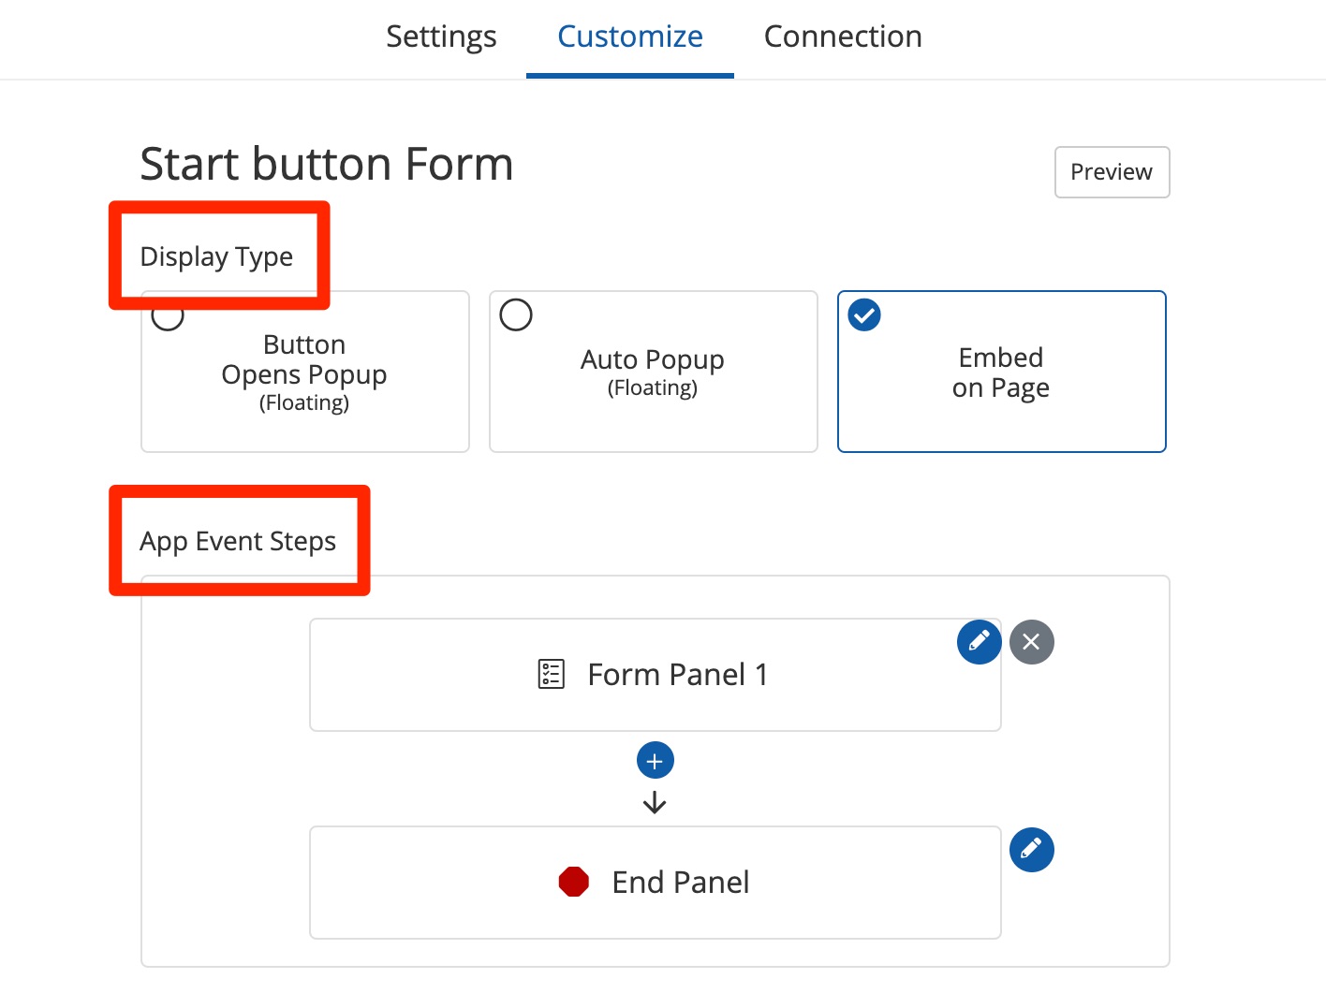This screenshot has height=1008, width=1326.
Task: Click the Start button Form heading
Action: 327,164
